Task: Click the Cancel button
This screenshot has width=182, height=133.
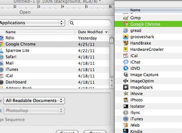Action: pos(67,131)
